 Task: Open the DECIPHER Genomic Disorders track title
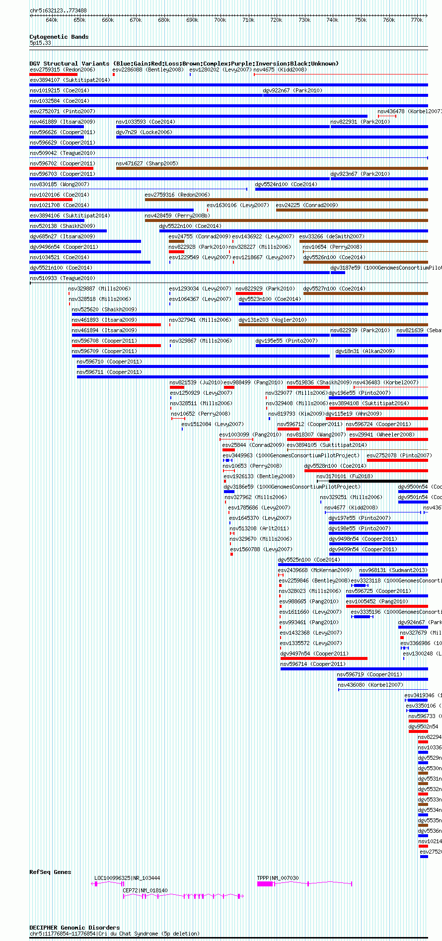click(x=74, y=928)
